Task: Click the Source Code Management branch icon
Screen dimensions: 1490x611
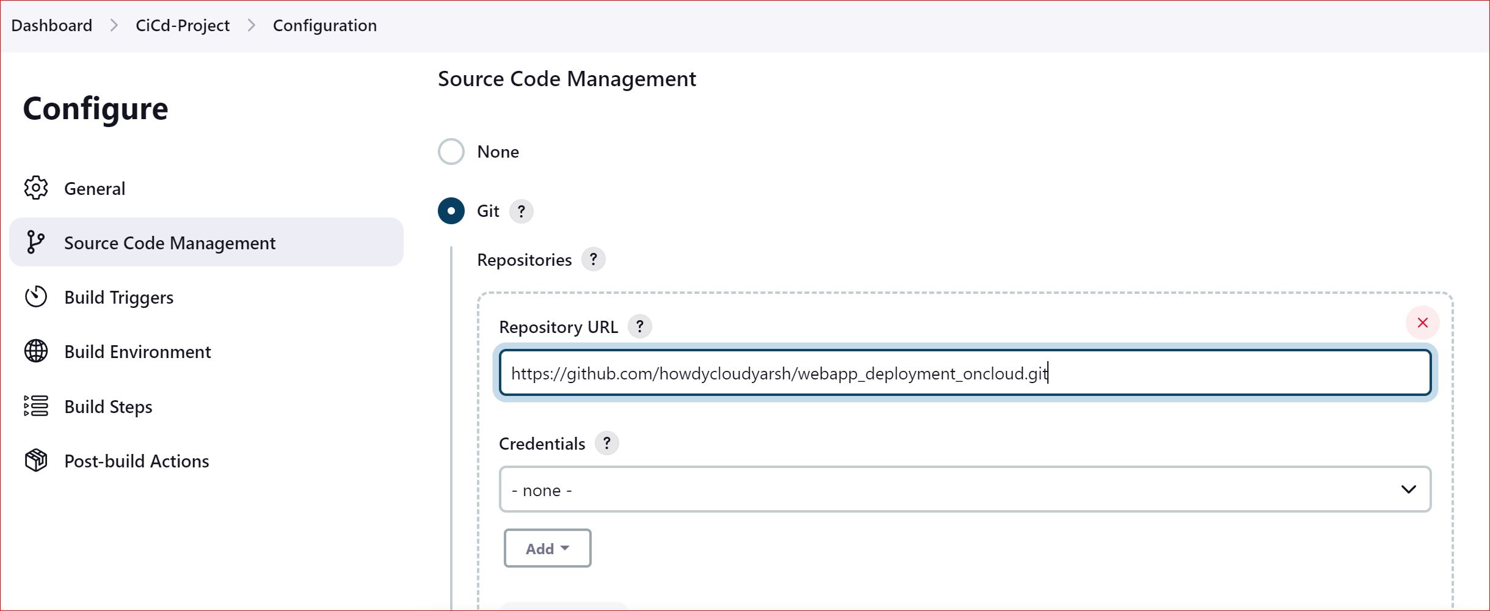Action: tap(35, 242)
